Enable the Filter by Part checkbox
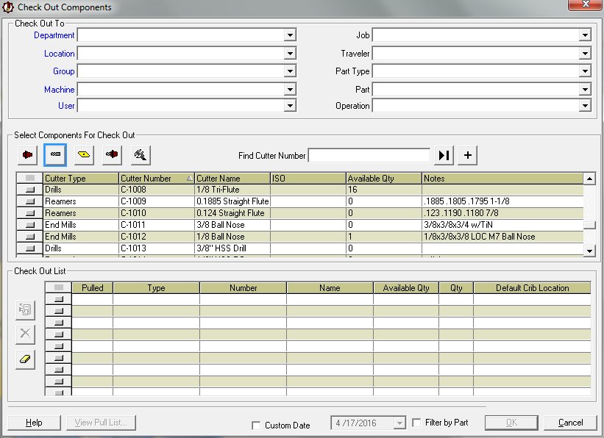The image size is (604, 438). coord(416,423)
